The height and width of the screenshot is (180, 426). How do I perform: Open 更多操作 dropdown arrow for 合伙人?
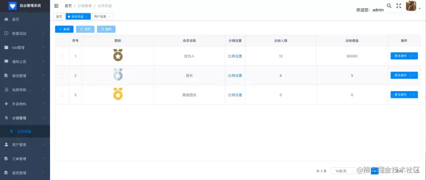pos(414,56)
